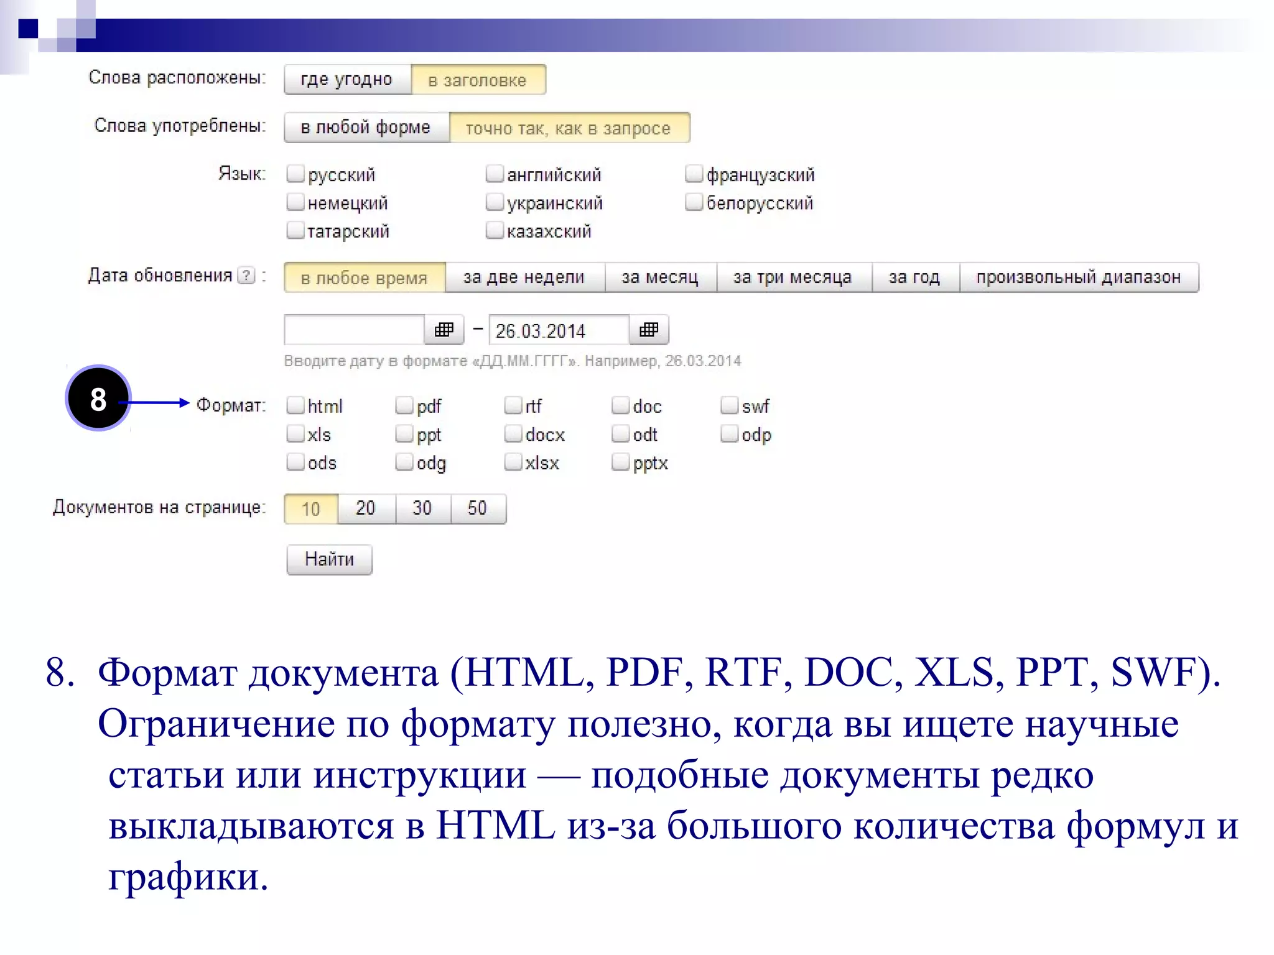Enable the html format checkbox
This screenshot has height=955, width=1274.
(x=295, y=405)
